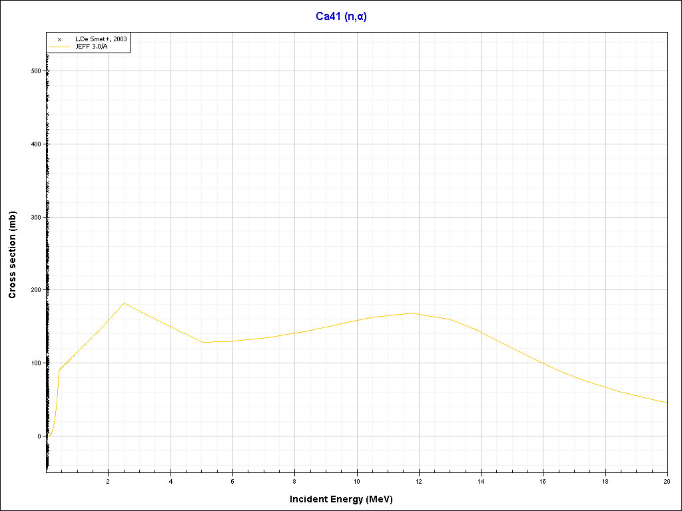Click the yellow JEFF 3.0/A legend line sample

59,47
